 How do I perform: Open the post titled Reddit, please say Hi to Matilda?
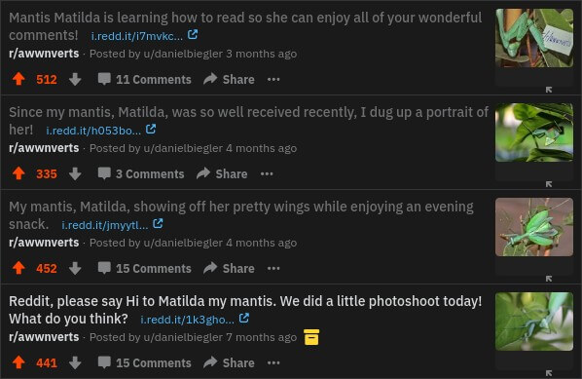point(245,310)
